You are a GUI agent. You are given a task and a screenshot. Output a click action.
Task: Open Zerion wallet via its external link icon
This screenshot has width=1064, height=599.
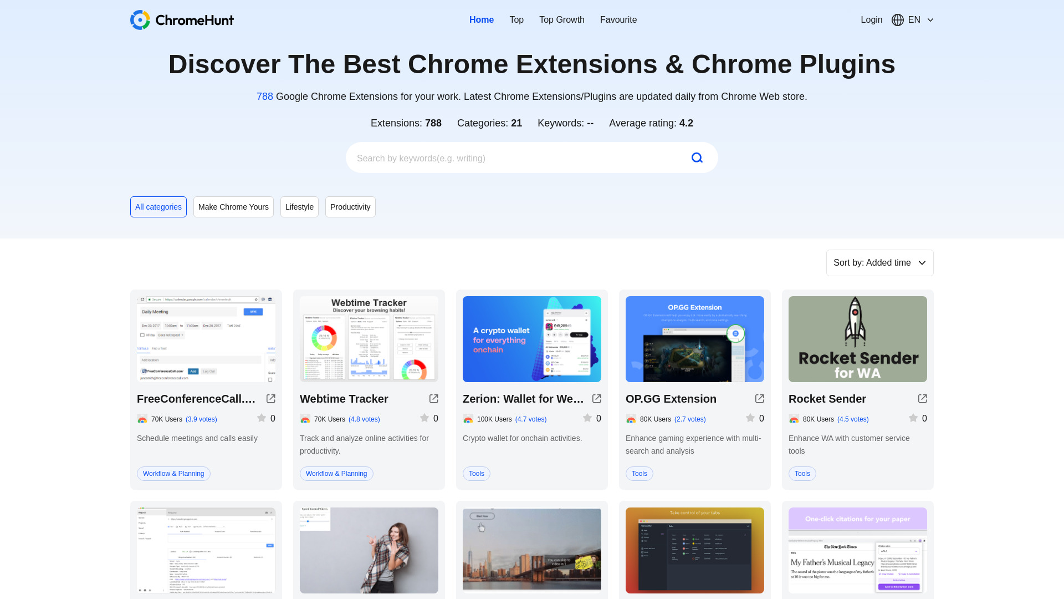[596, 398]
